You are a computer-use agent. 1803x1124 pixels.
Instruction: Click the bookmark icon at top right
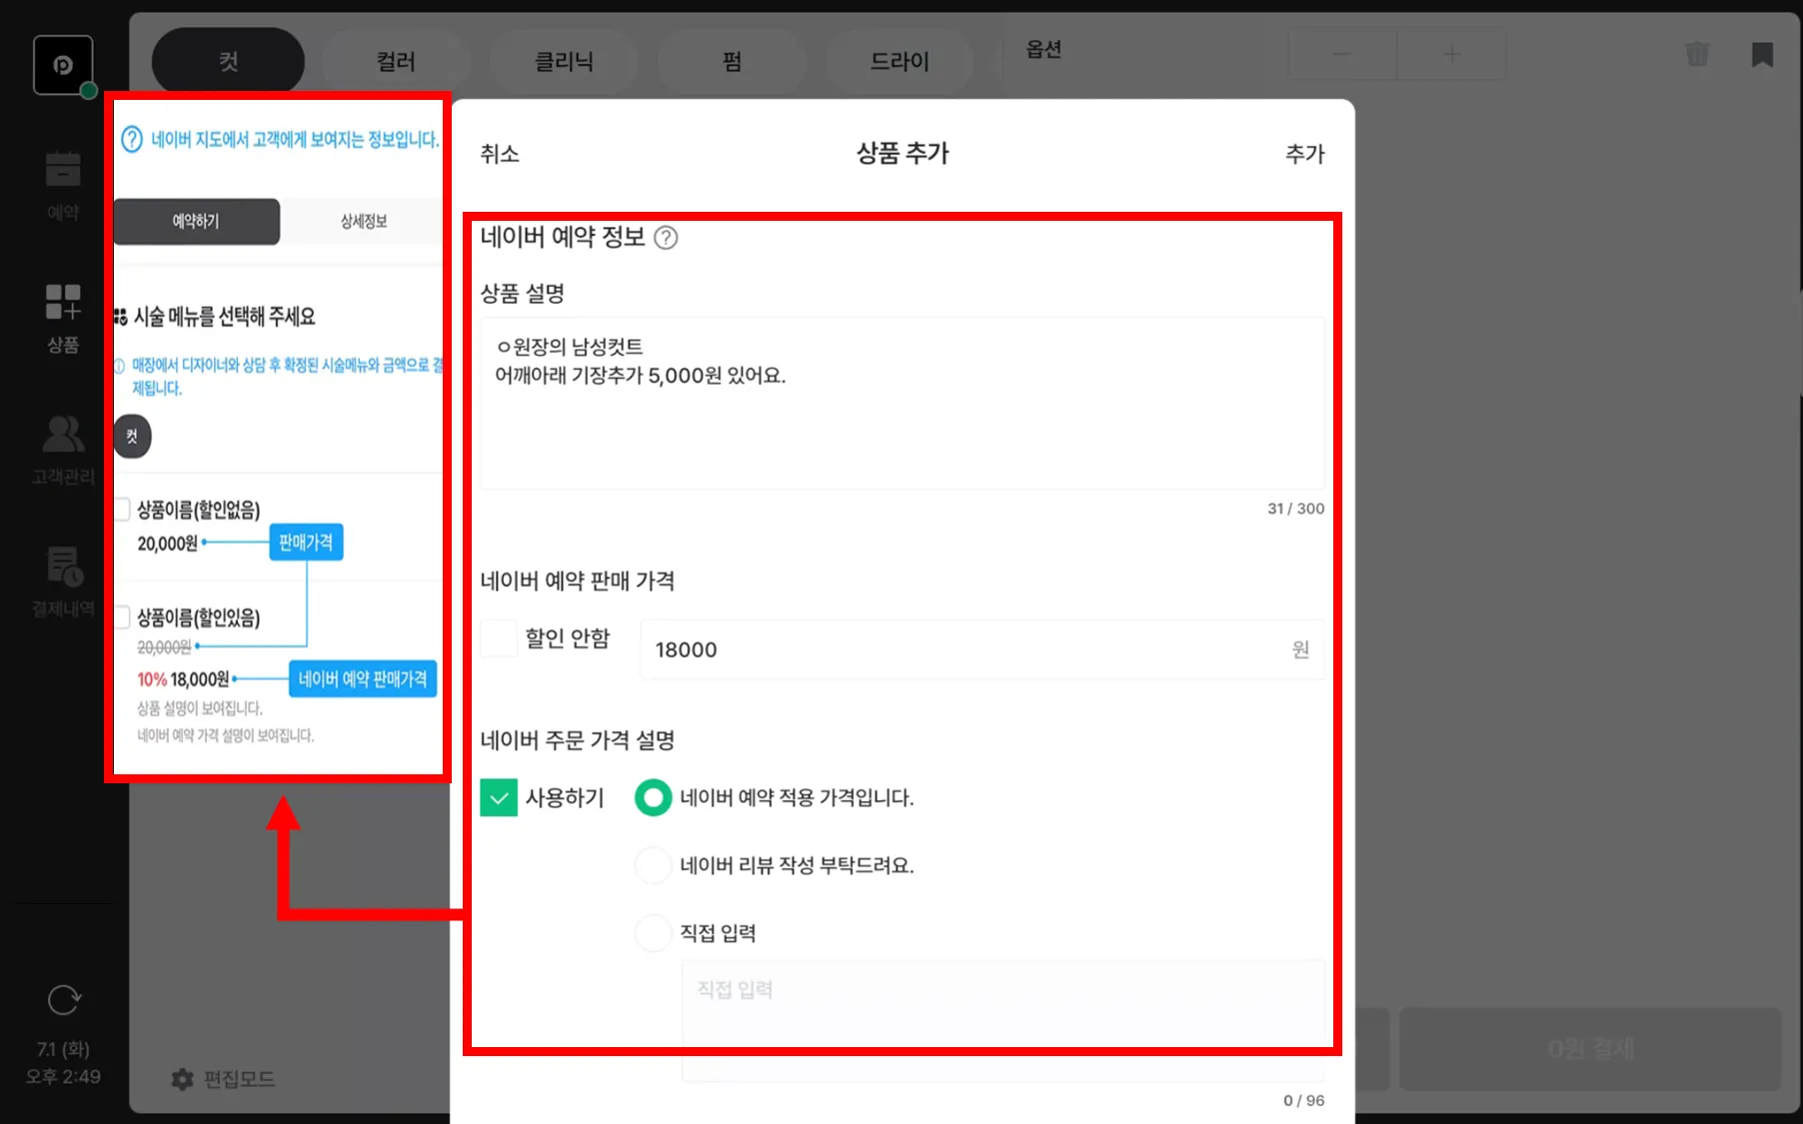point(1762,54)
